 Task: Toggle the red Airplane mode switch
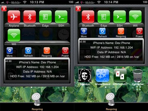(x=14, y=17)
